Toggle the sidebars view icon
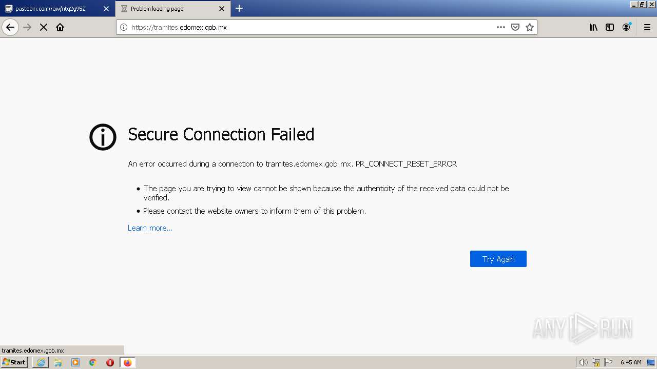The height and width of the screenshot is (369, 657). tap(610, 27)
